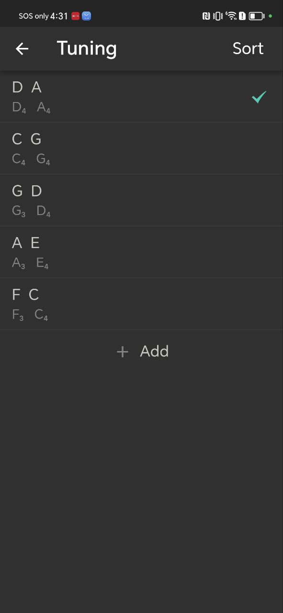
Task: Tap the G3 D4 note subtitle
Action: click(x=31, y=211)
